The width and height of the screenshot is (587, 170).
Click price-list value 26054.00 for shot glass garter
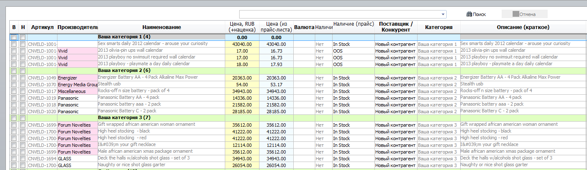(276, 165)
